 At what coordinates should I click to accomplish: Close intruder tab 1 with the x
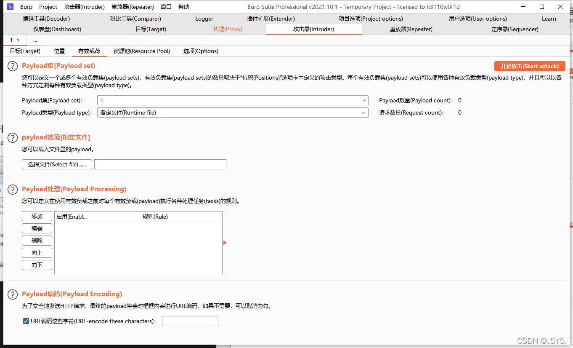tap(18, 40)
